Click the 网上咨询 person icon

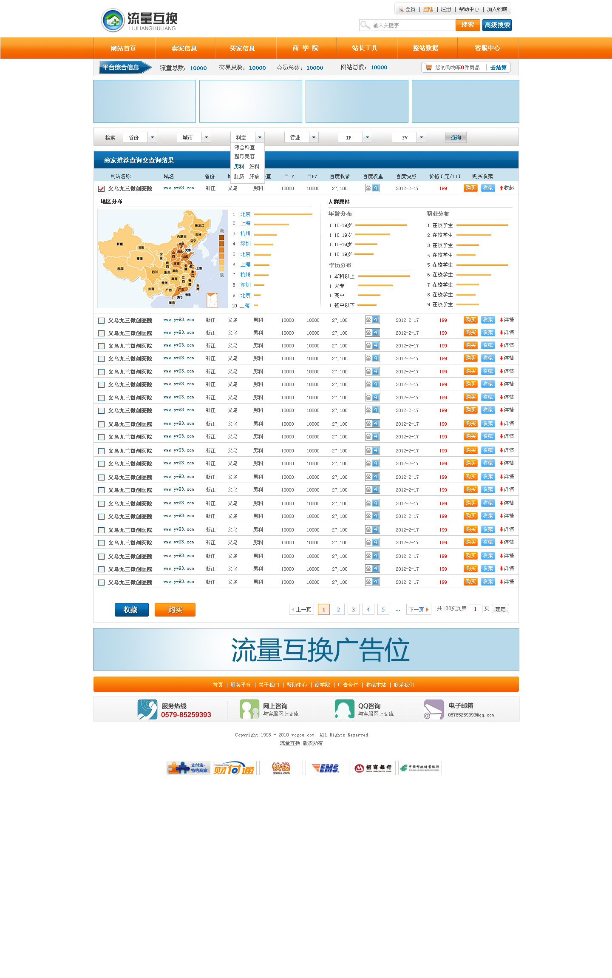pos(249,709)
